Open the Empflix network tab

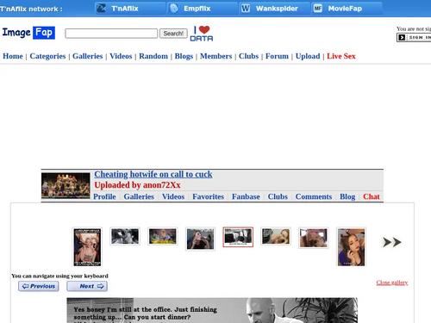203,9
